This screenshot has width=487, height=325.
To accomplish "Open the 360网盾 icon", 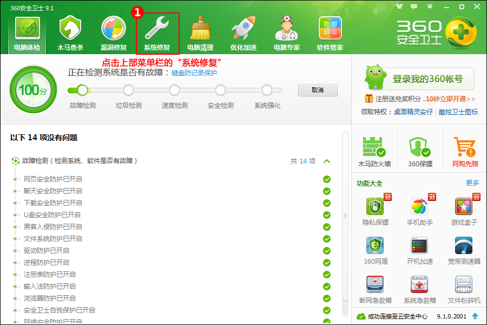I will (375, 245).
